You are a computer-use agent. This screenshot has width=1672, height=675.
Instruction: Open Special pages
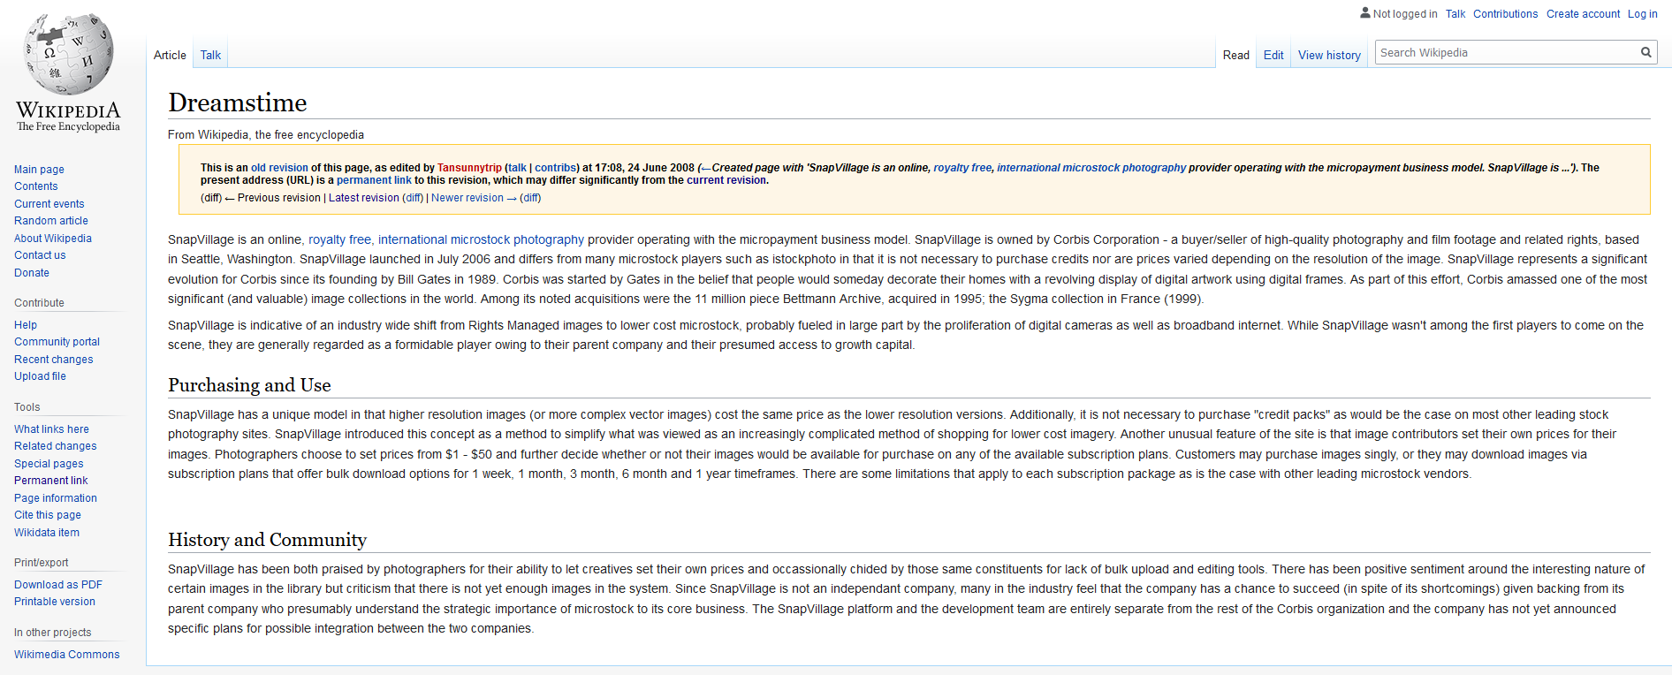49,464
